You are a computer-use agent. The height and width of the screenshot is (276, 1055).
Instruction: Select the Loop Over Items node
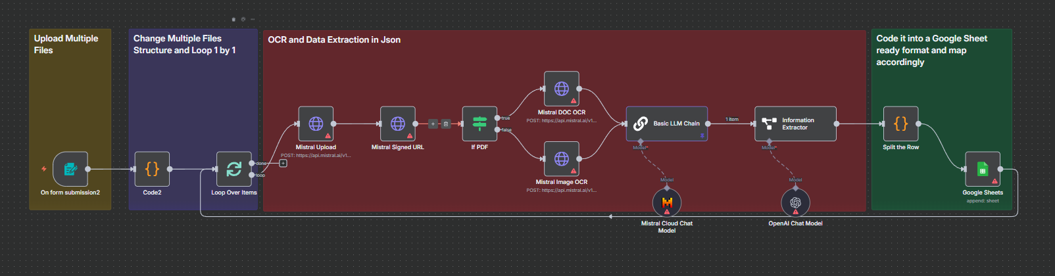(x=234, y=169)
